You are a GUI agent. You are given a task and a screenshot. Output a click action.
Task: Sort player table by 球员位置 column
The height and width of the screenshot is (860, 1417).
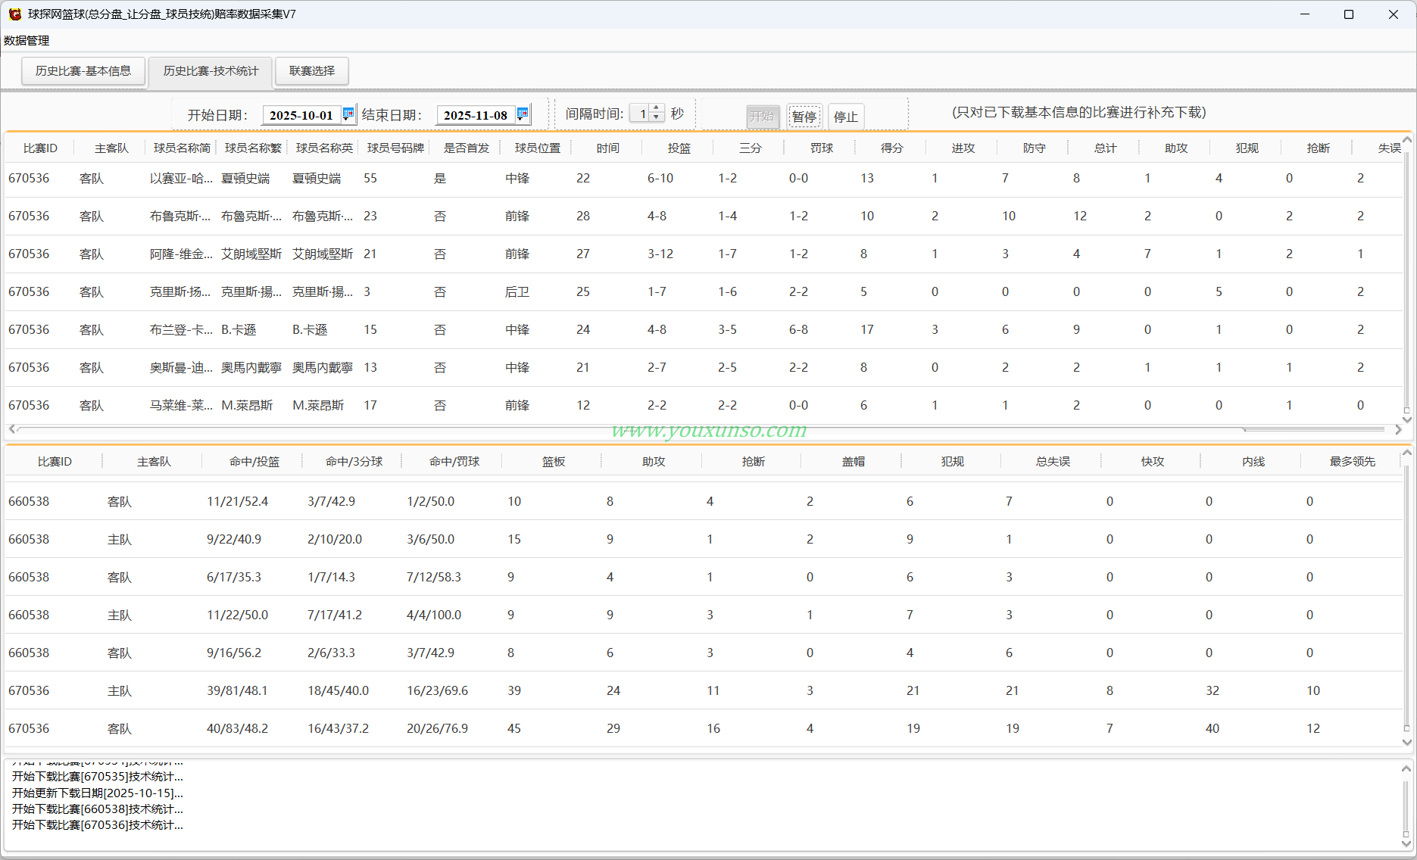point(538,148)
